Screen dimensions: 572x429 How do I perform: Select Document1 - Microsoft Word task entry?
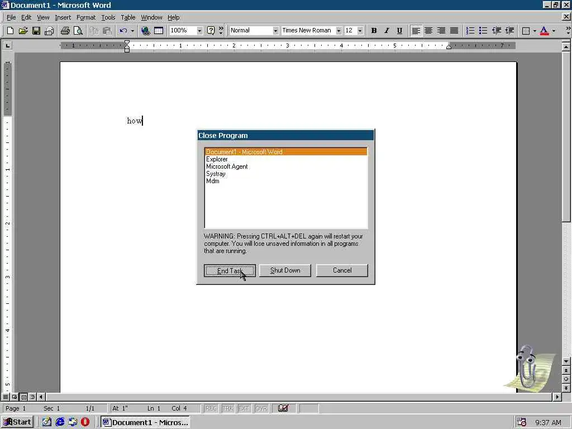286,152
